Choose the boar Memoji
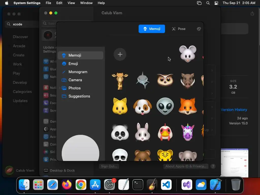This screenshot has height=195, width=260. coord(188,81)
